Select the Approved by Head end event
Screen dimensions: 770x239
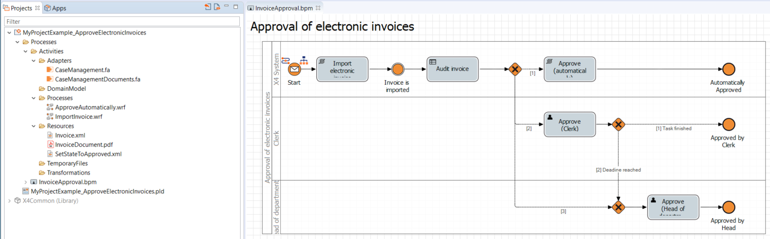(x=728, y=208)
